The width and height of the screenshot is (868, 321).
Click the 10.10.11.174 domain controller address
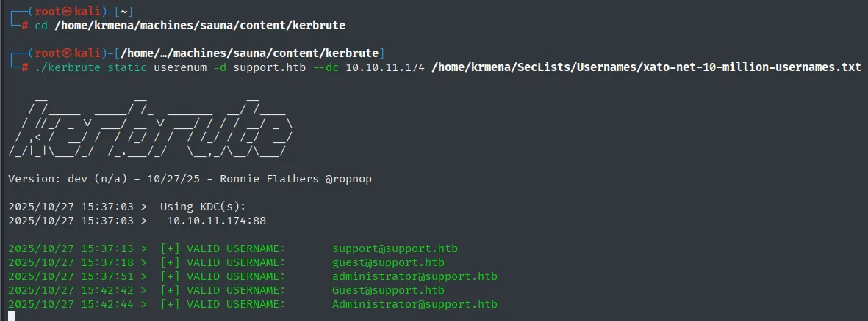385,67
